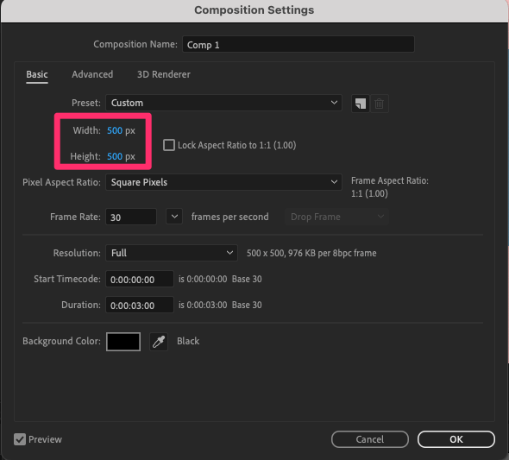The width and height of the screenshot is (509, 460).
Task: Click the OK button
Action: [456, 439]
